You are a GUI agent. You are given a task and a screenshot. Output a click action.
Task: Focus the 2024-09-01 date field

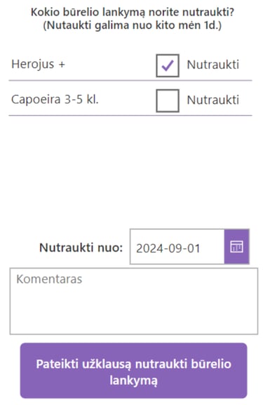(177, 247)
